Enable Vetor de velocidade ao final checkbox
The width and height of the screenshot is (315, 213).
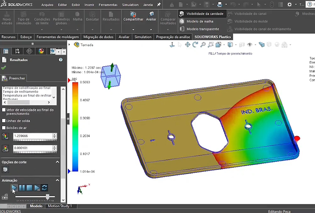(x=4, y=110)
